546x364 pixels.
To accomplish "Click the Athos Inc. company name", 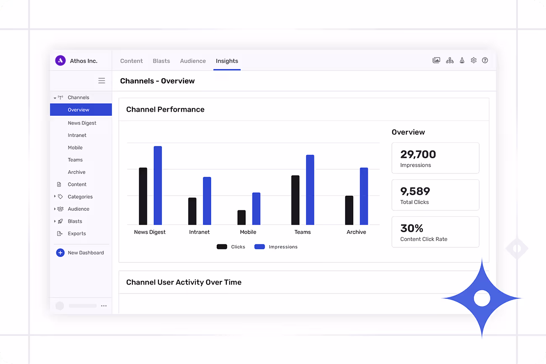I will [84, 61].
